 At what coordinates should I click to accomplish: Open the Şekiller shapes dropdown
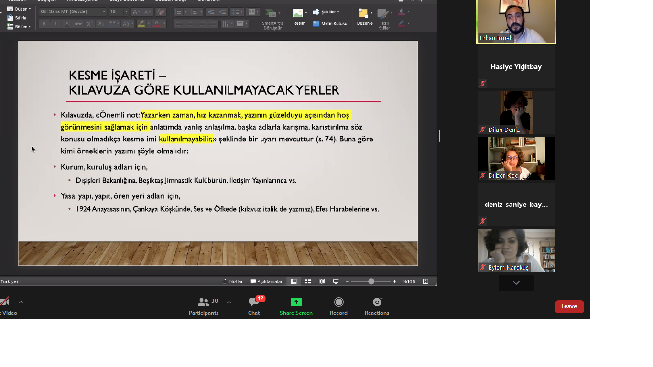(x=326, y=12)
